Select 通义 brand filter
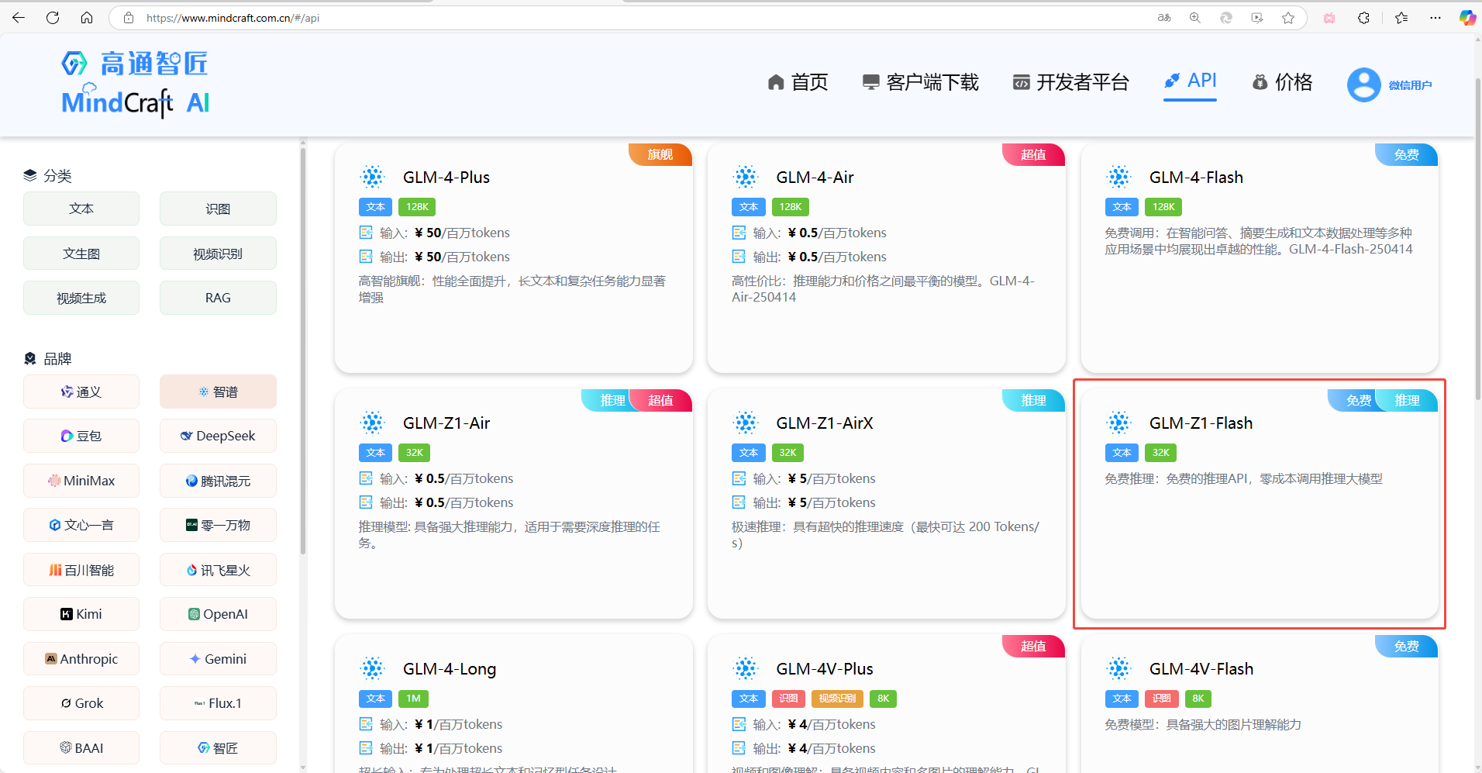1482x773 pixels. 81,392
